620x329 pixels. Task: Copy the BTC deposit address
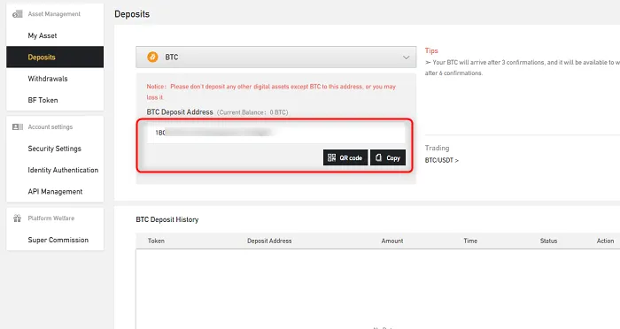point(388,157)
